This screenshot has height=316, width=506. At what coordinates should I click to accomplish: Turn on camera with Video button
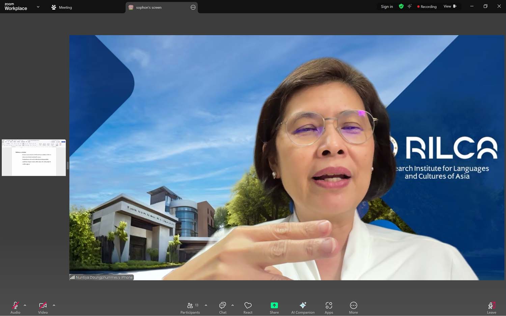point(43,308)
